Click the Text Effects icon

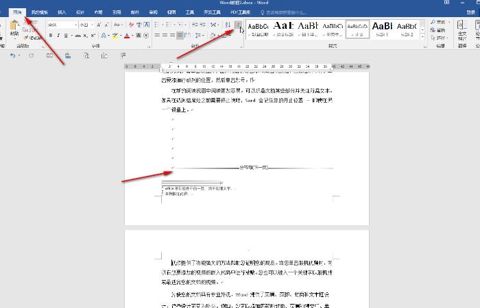click(x=104, y=36)
